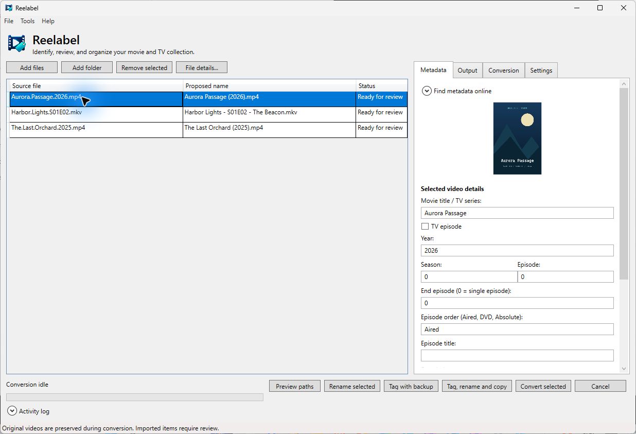Click Remove selected button
The height and width of the screenshot is (434, 636).
(145, 67)
